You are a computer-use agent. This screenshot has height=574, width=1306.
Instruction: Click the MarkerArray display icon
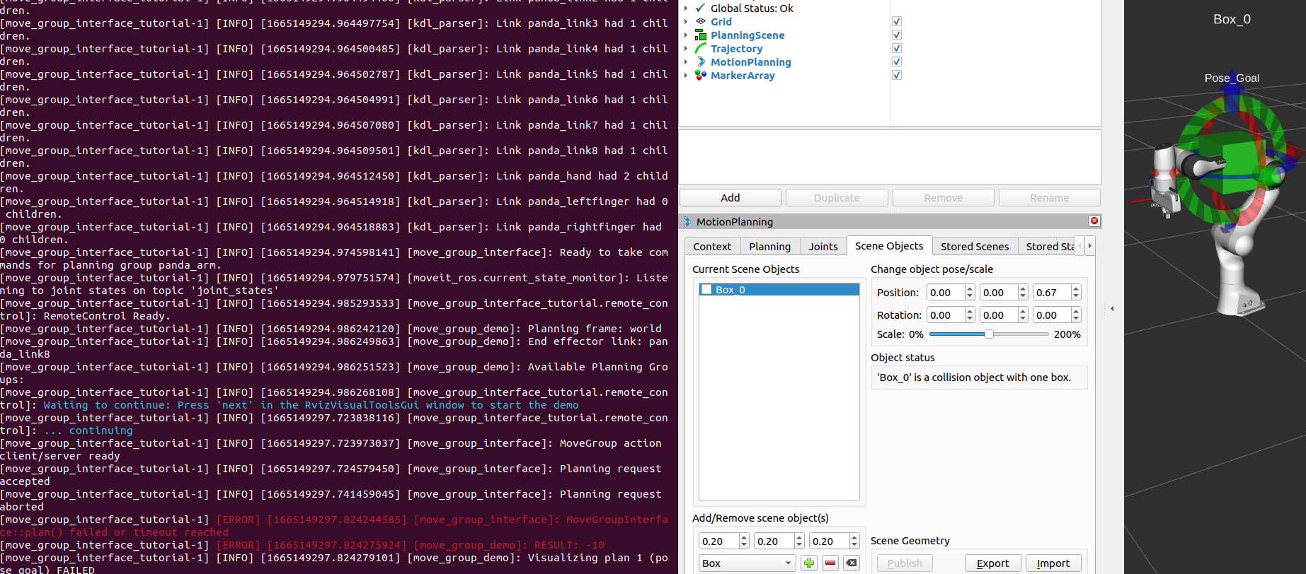pos(701,76)
